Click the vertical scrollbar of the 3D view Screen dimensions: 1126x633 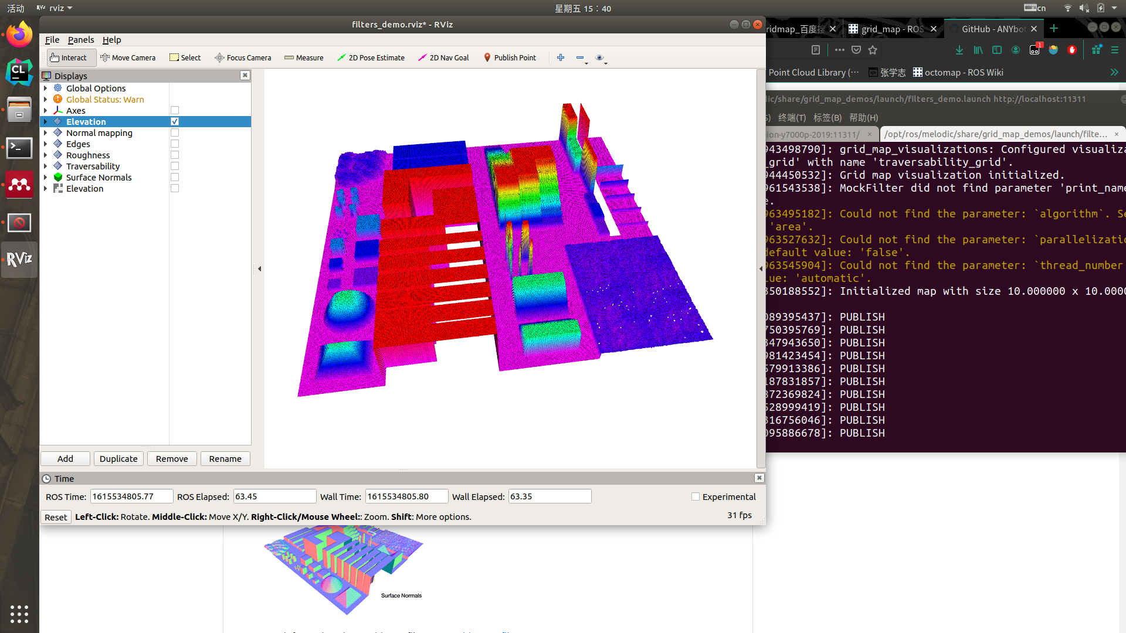click(761, 268)
